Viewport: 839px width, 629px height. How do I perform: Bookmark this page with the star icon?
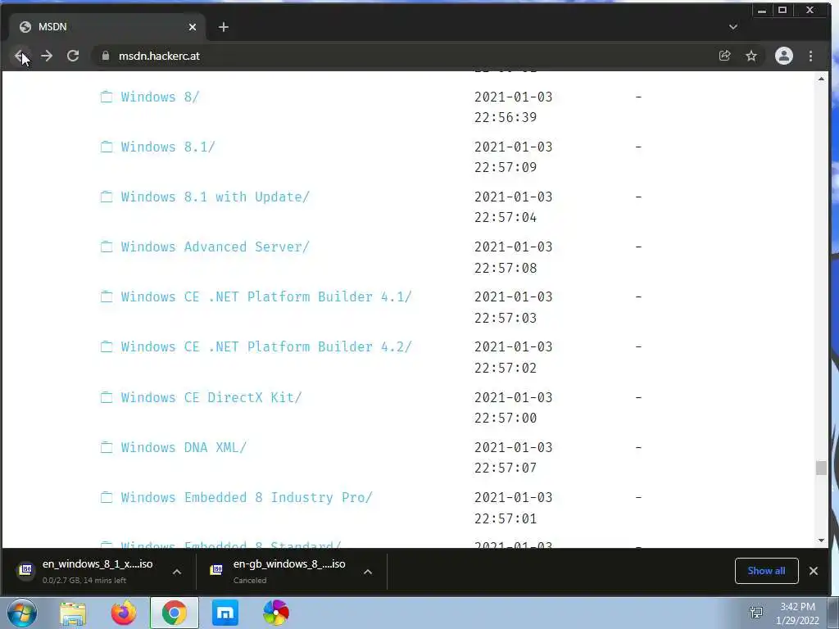click(751, 56)
